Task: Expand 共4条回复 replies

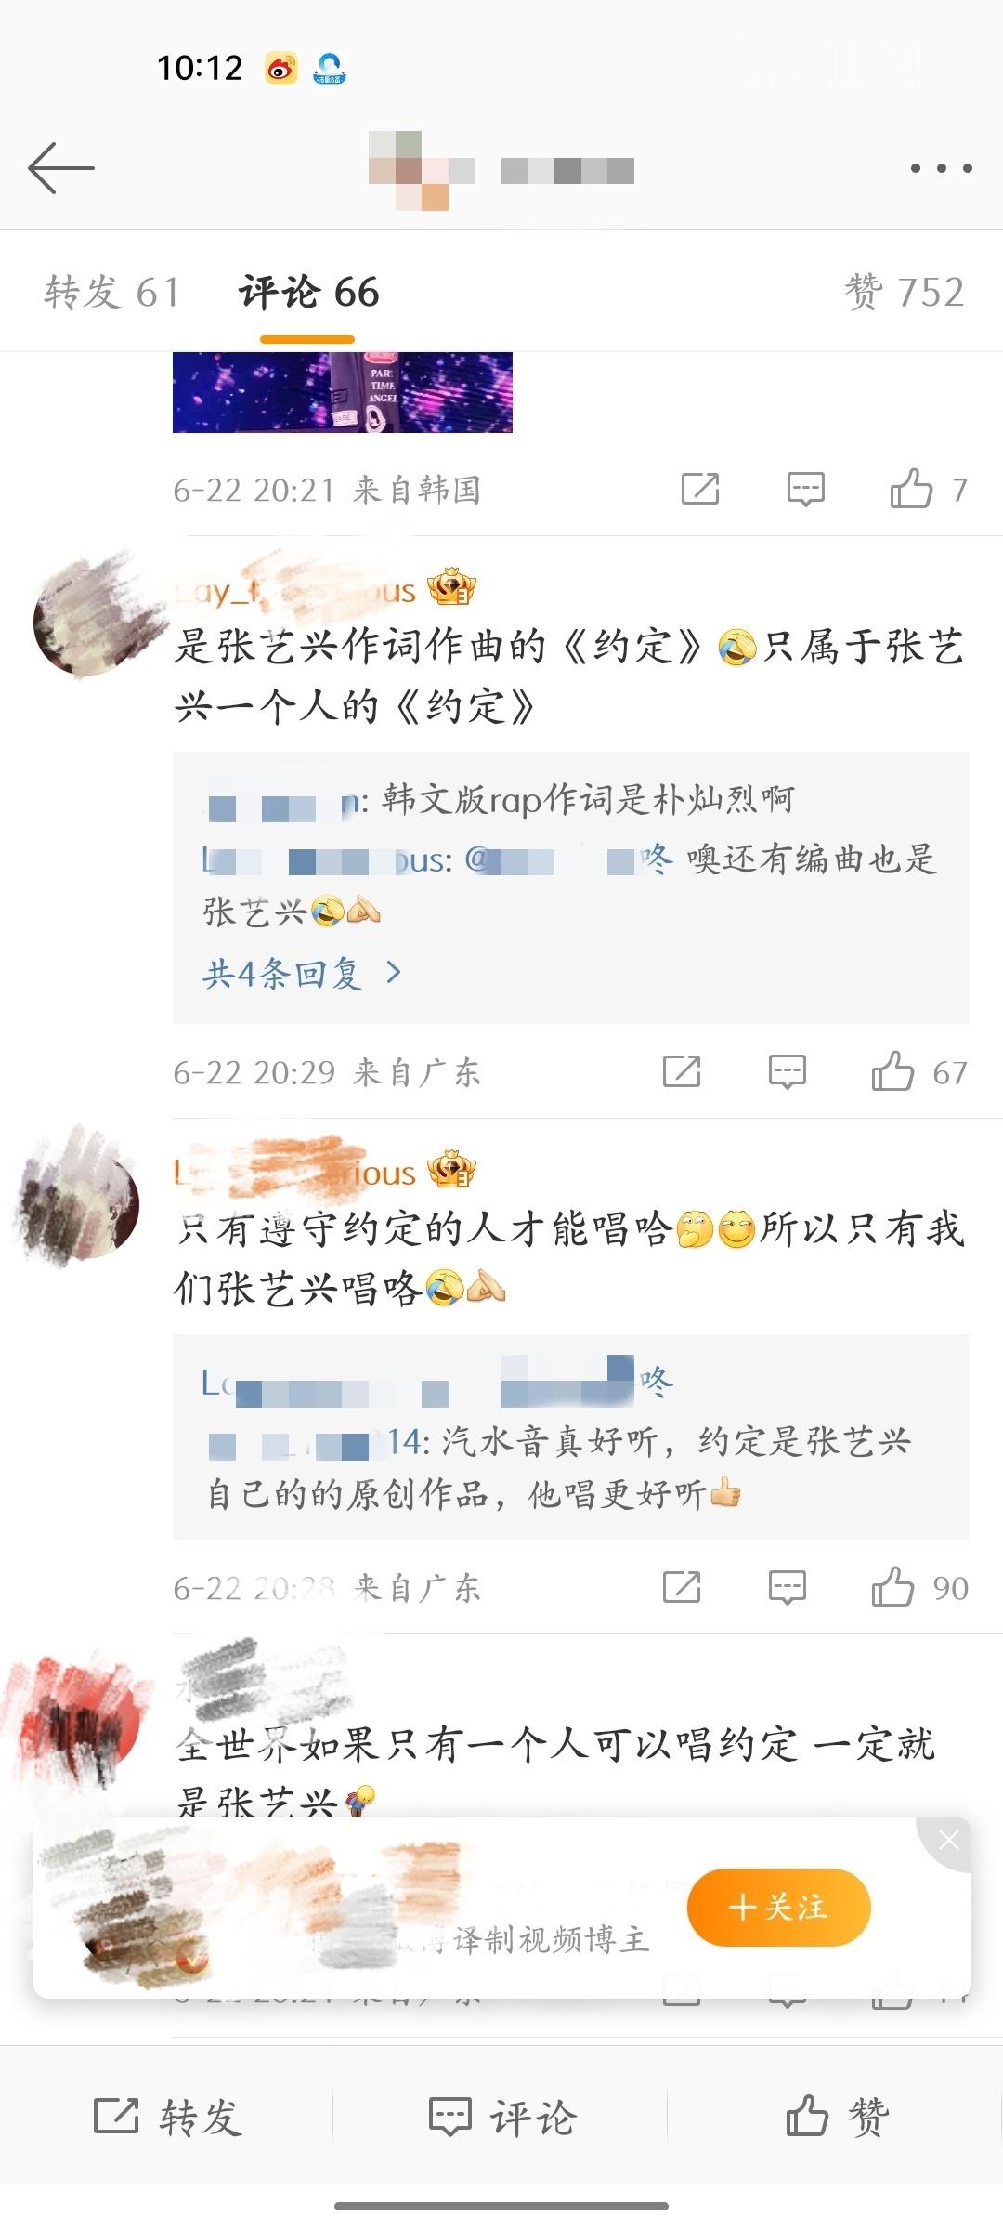Action: 302,973
